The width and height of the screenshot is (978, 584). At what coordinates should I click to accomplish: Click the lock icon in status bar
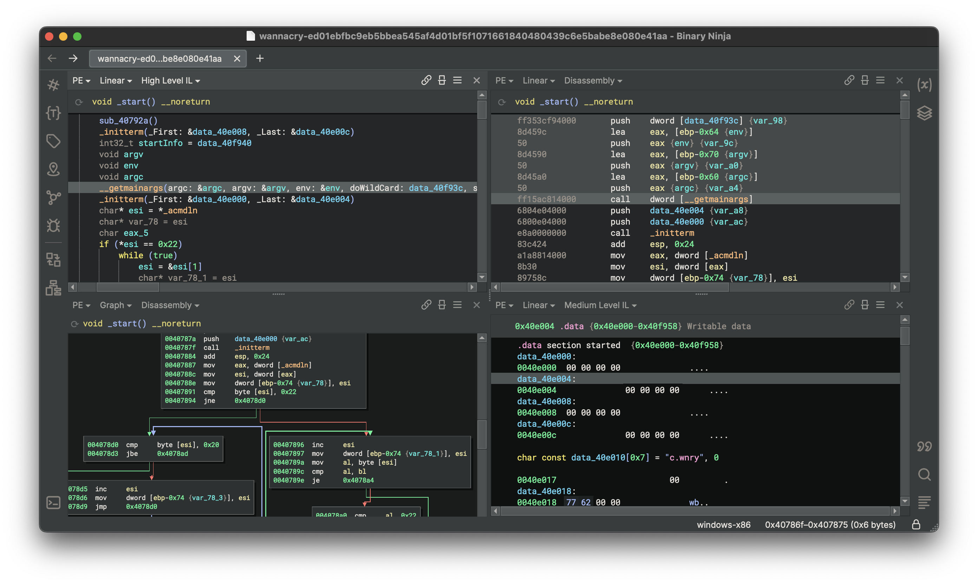point(916,525)
